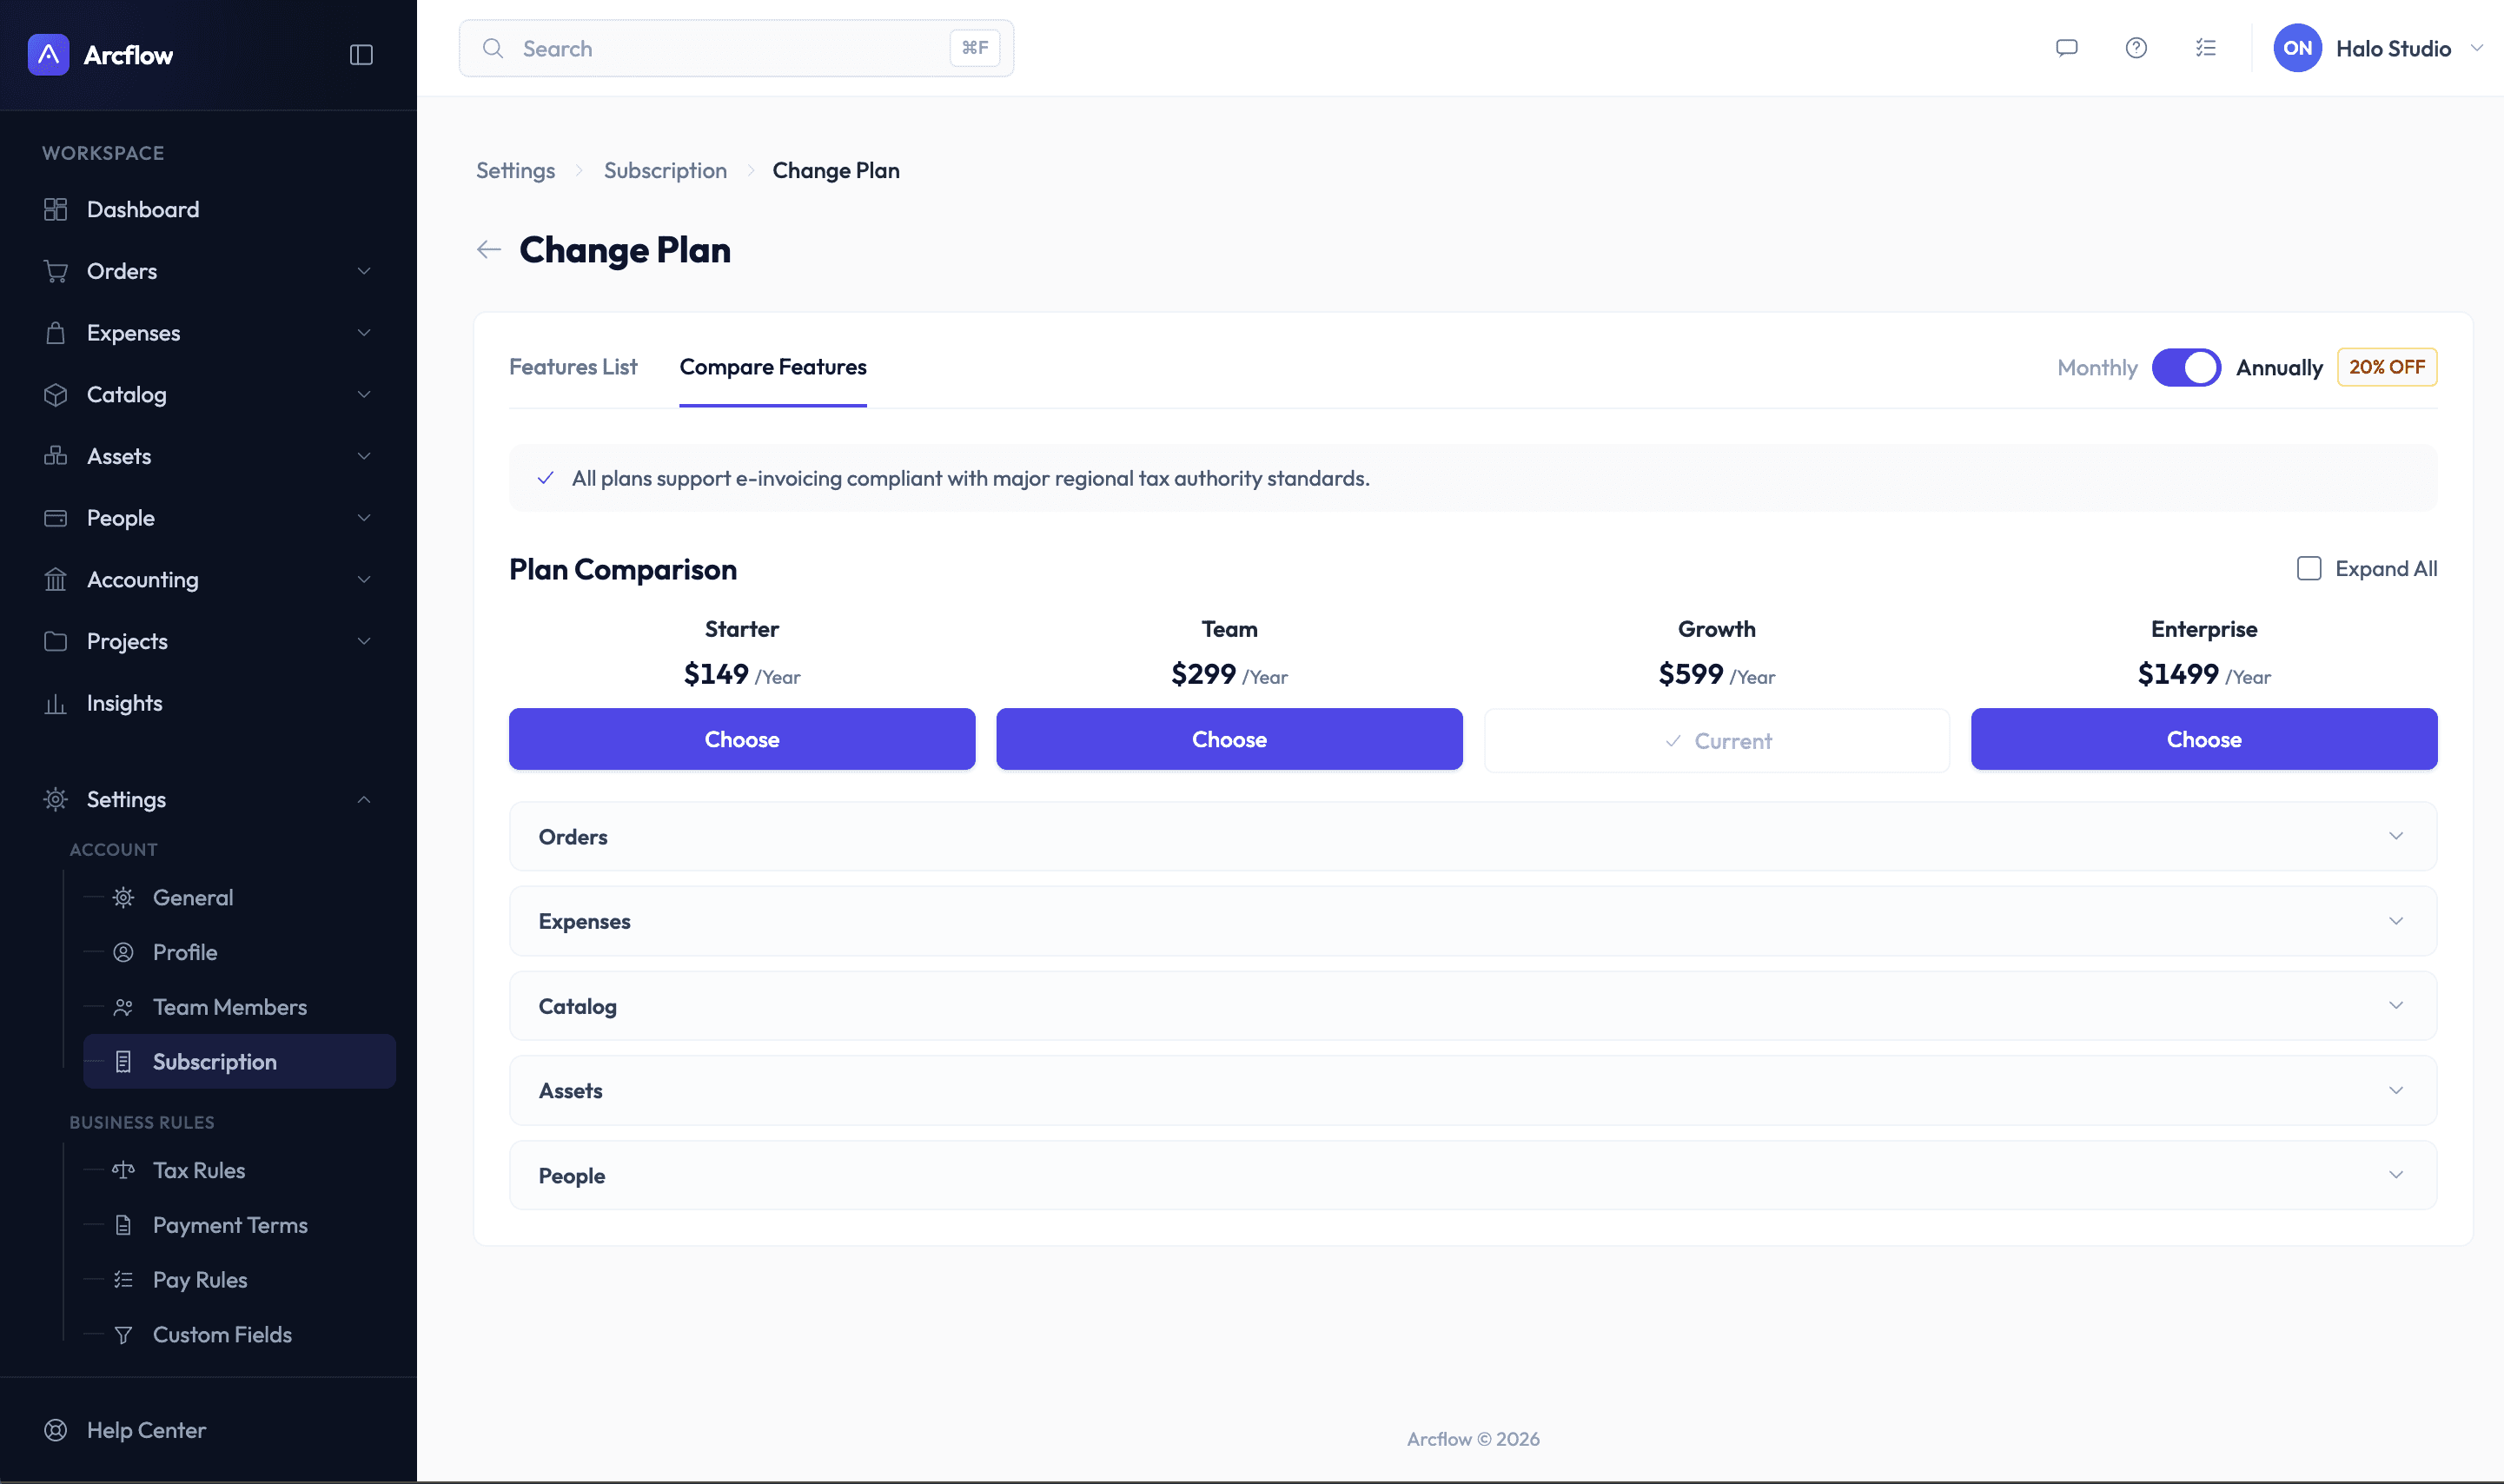This screenshot has width=2504, height=1484.
Task: Click the ON user avatar
Action: (x=2297, y=48)
